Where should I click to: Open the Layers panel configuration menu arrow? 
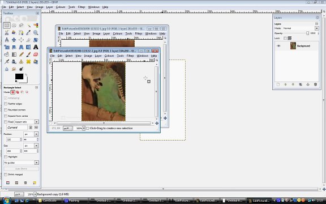(x=316, y=24)
